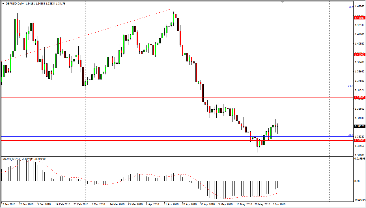This screenshot has height=208, width=366.
Task: Click the 1.36500 support level marker
Action: tap(359, 97)
